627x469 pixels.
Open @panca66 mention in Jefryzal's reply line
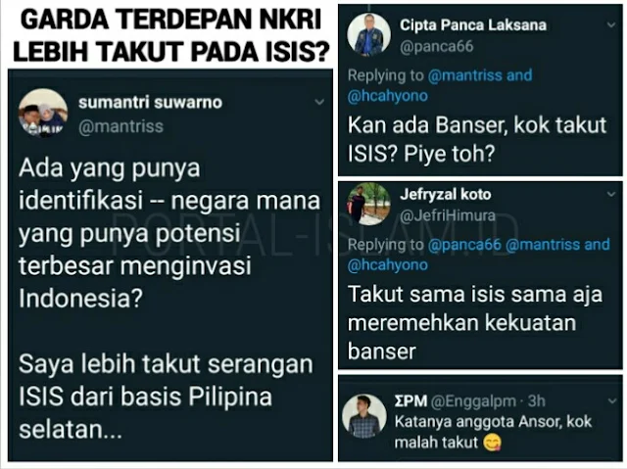tap(464, 245)
